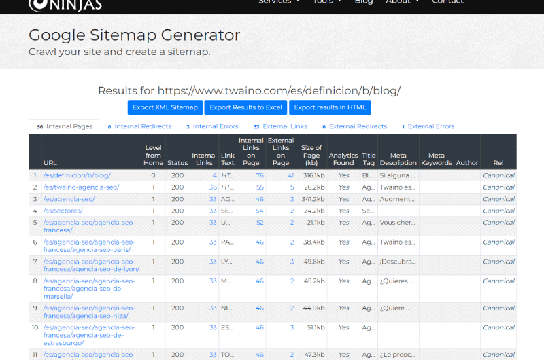Screen dimensions: 544x360
Task: Open the agencia-seo-niza/ URL link
Action: pyautogui.click(x=89, y=312)
